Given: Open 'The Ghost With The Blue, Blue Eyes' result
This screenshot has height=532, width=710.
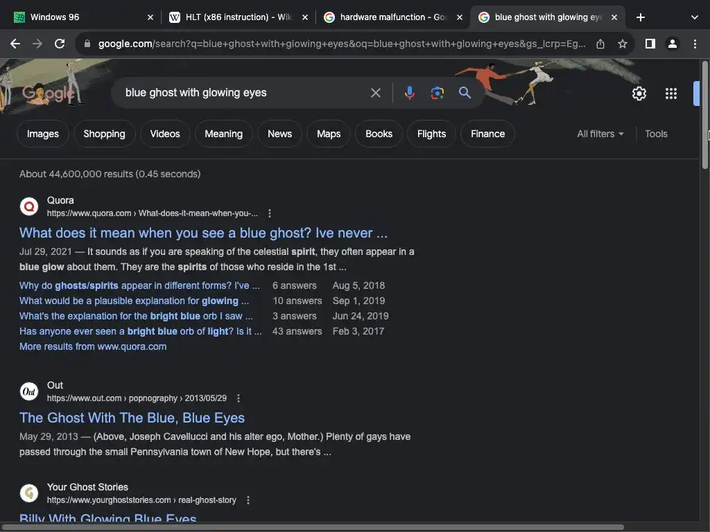Looking at the screenshot, I should (132, 418).
